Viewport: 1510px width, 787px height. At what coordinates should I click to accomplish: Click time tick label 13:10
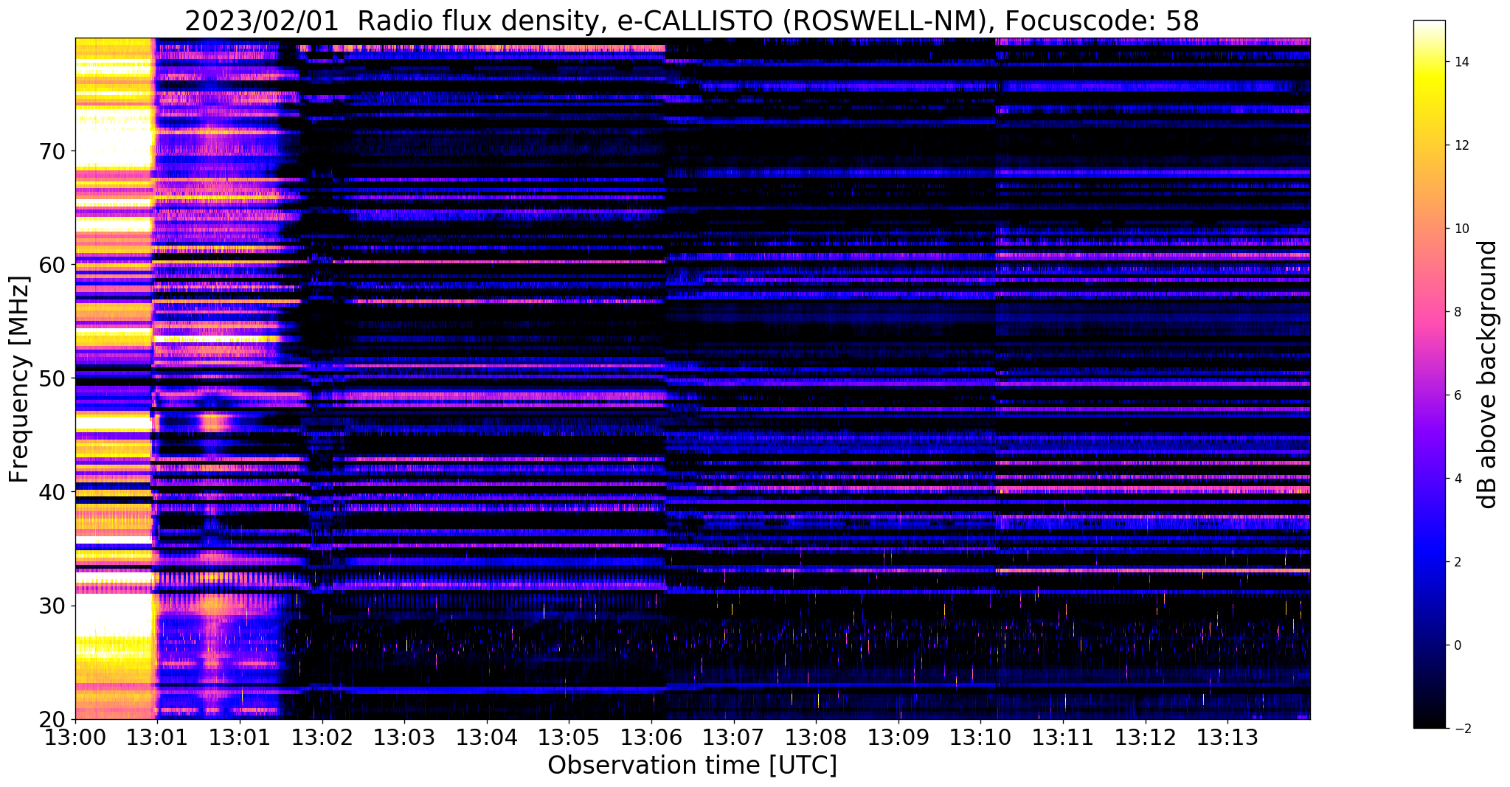tap(981, 737)
